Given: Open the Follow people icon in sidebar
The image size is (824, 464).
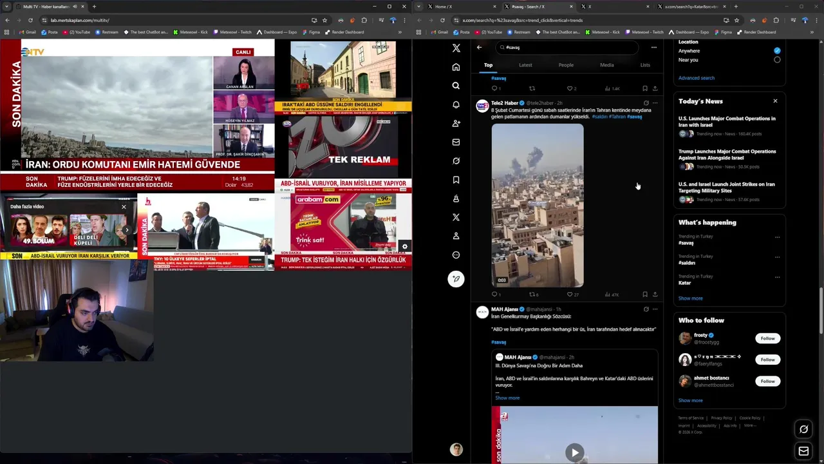Looking at the screenshot, I should point(456,123).
